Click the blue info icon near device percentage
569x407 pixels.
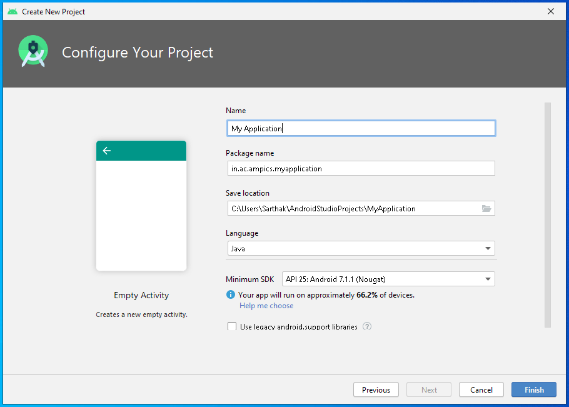click(x=231, y=294)
